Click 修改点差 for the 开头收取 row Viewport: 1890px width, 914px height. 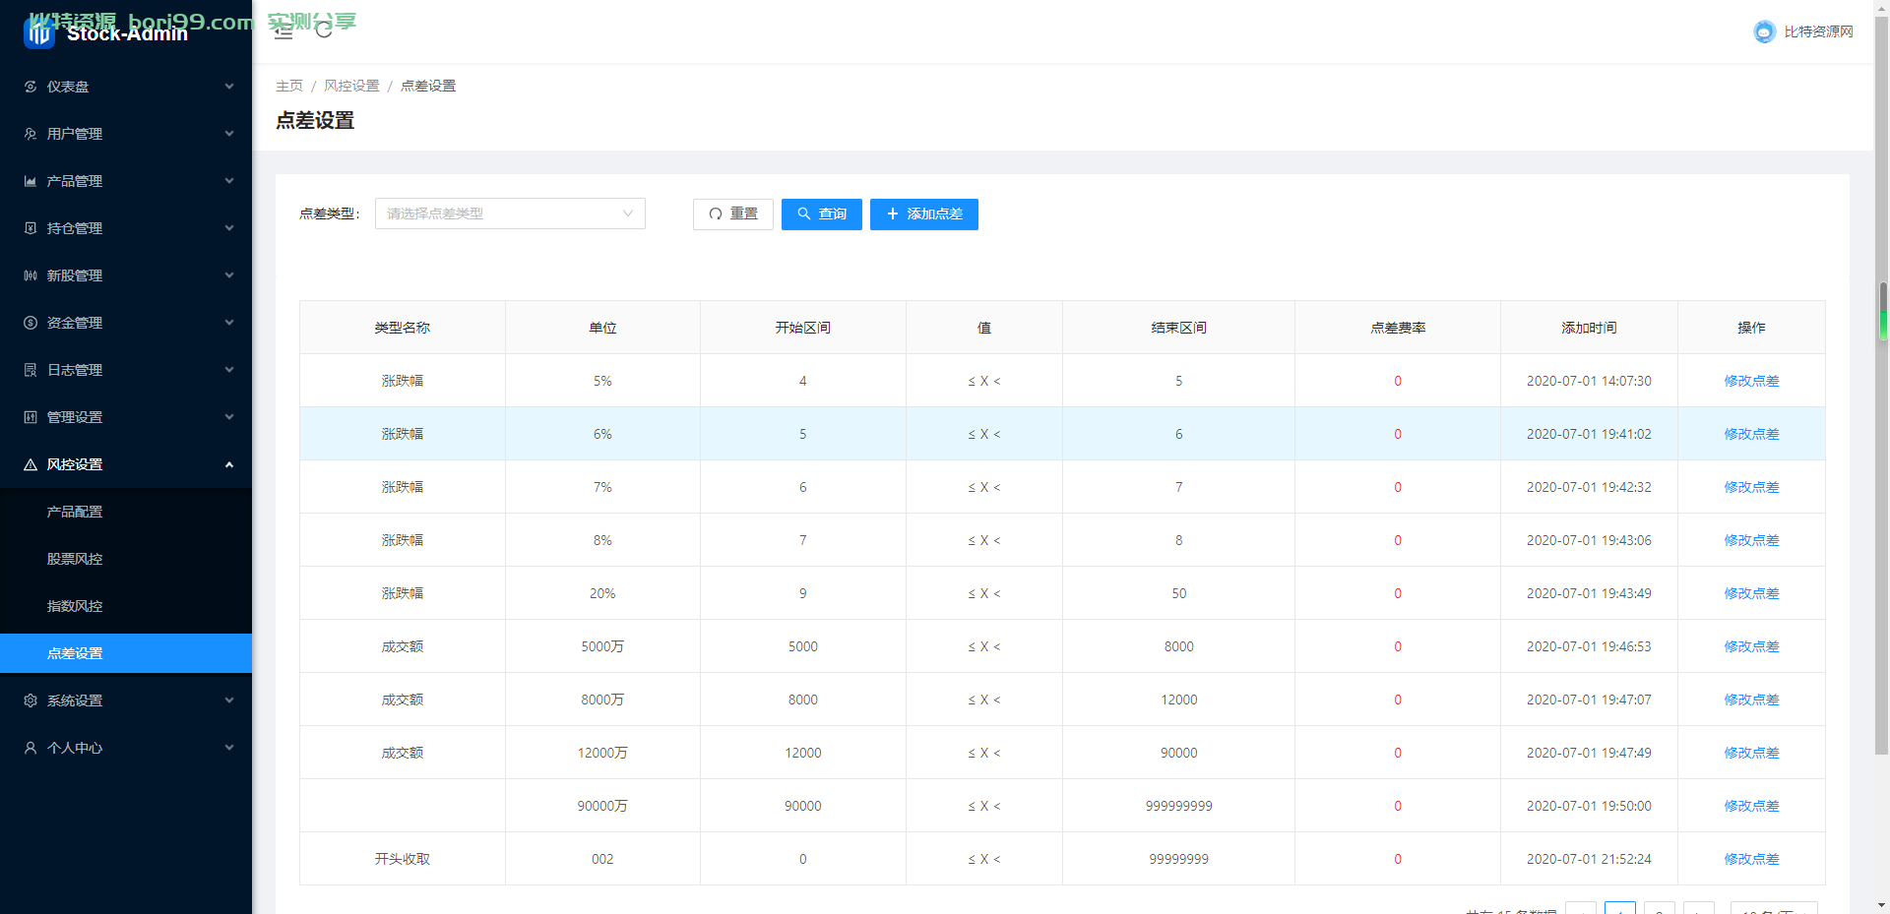click(x=1751, y=859)
